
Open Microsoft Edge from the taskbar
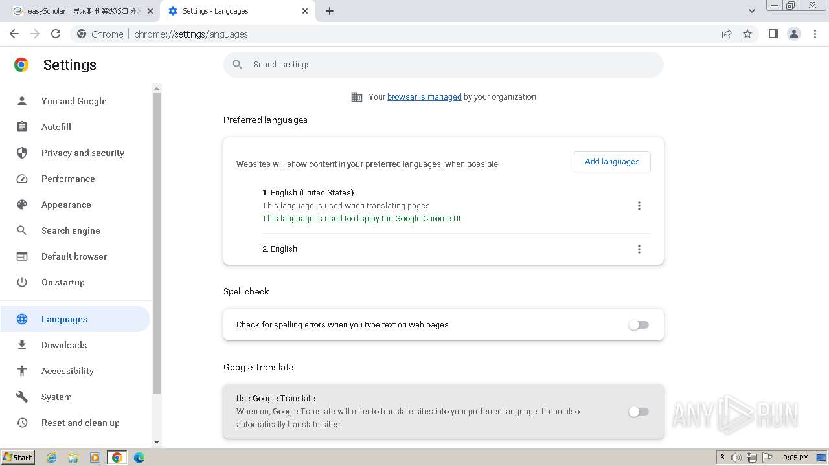pyautogui.click(x=139, y=458)
